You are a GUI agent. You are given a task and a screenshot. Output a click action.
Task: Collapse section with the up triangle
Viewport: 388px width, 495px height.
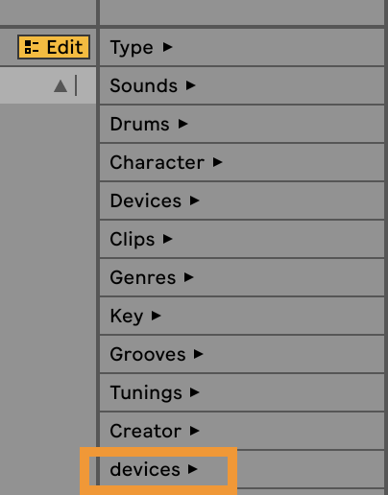point(61,86)
